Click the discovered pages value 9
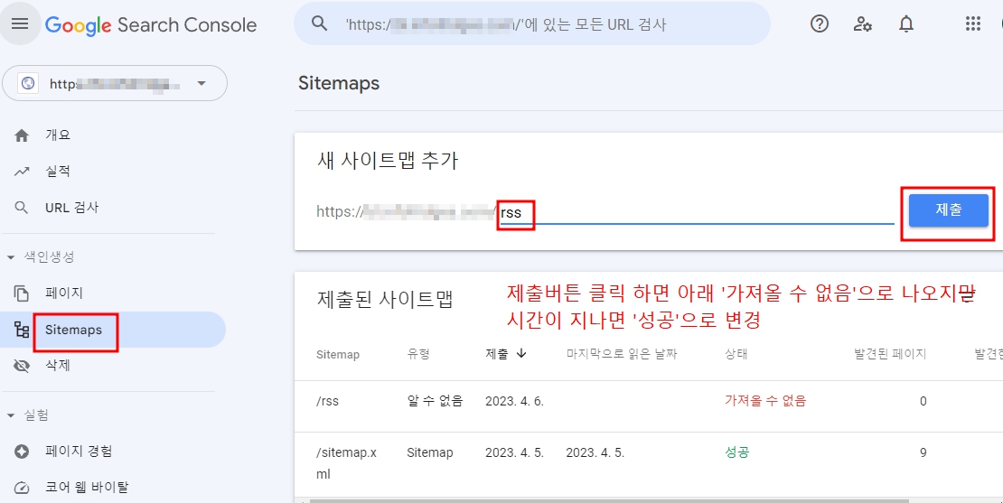1003x503 pixels. coord(923,452)
